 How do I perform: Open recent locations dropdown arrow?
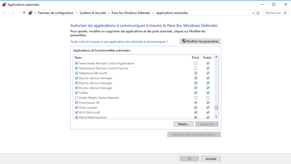(x=18, y=13)
